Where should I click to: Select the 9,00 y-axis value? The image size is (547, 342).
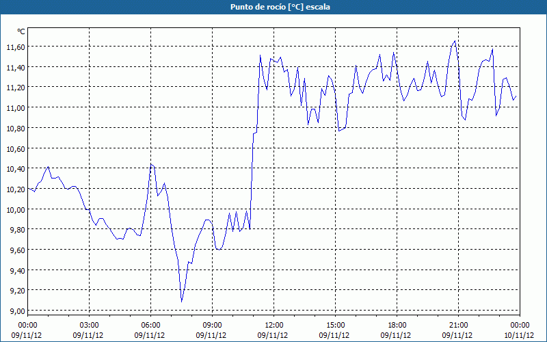pos(18,311)
